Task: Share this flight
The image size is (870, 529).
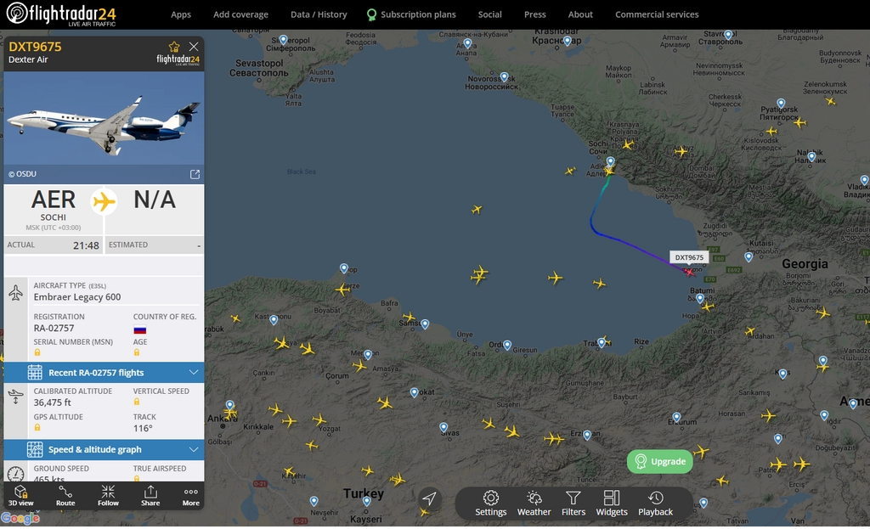Action: 150,495
